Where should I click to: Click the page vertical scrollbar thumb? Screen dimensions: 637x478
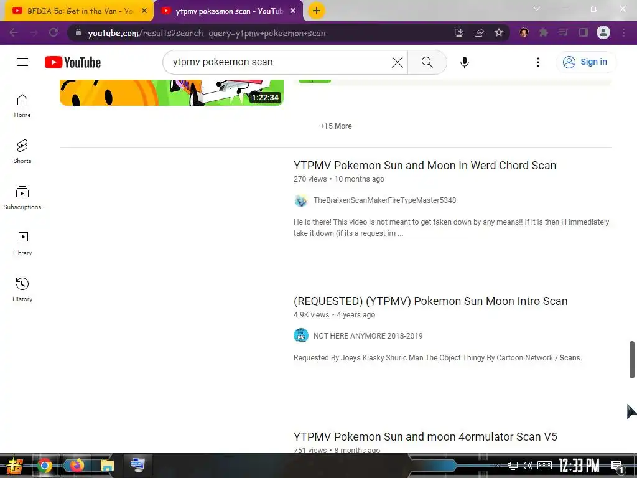pyautogui.click(x=632, y=360)
